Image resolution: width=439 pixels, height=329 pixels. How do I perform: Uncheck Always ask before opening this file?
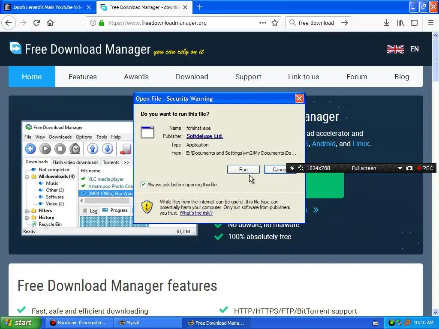point(143,184)
